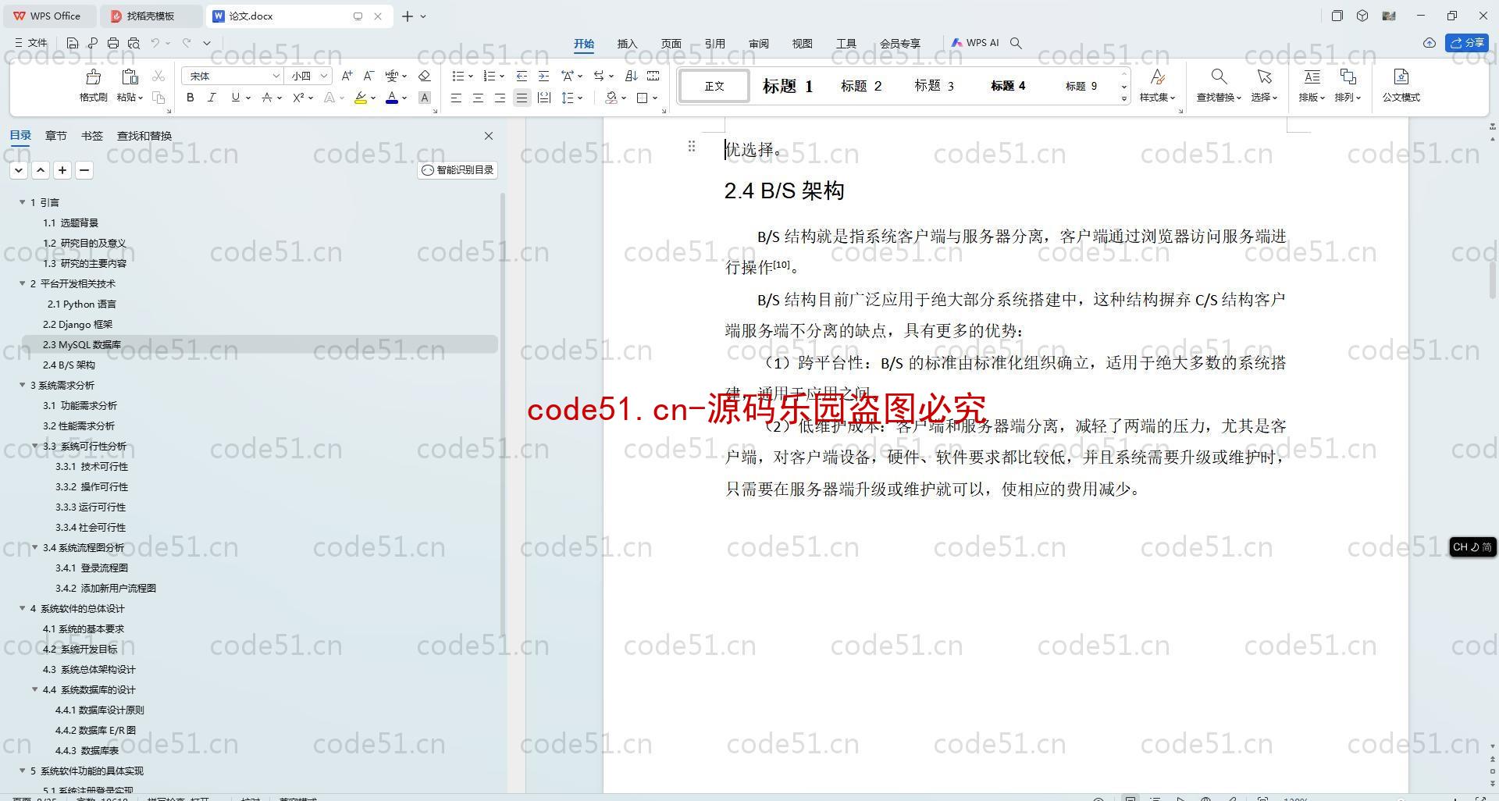
Task: Toggle Underline formatting
Action: pos(235,98)
